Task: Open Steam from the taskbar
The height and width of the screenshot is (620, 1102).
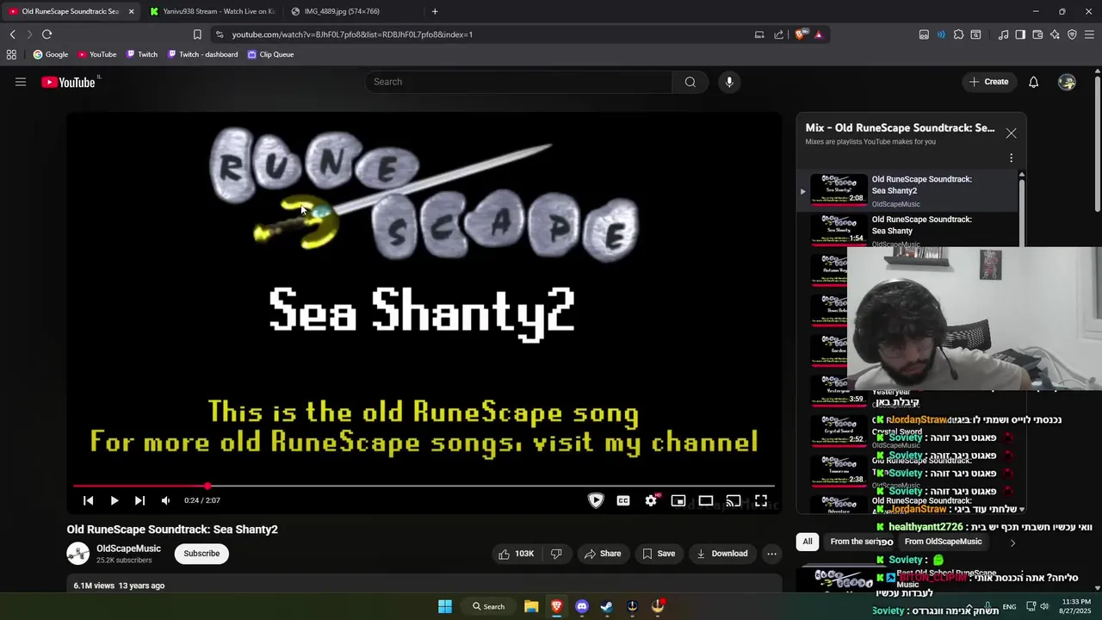Action: 607,606
